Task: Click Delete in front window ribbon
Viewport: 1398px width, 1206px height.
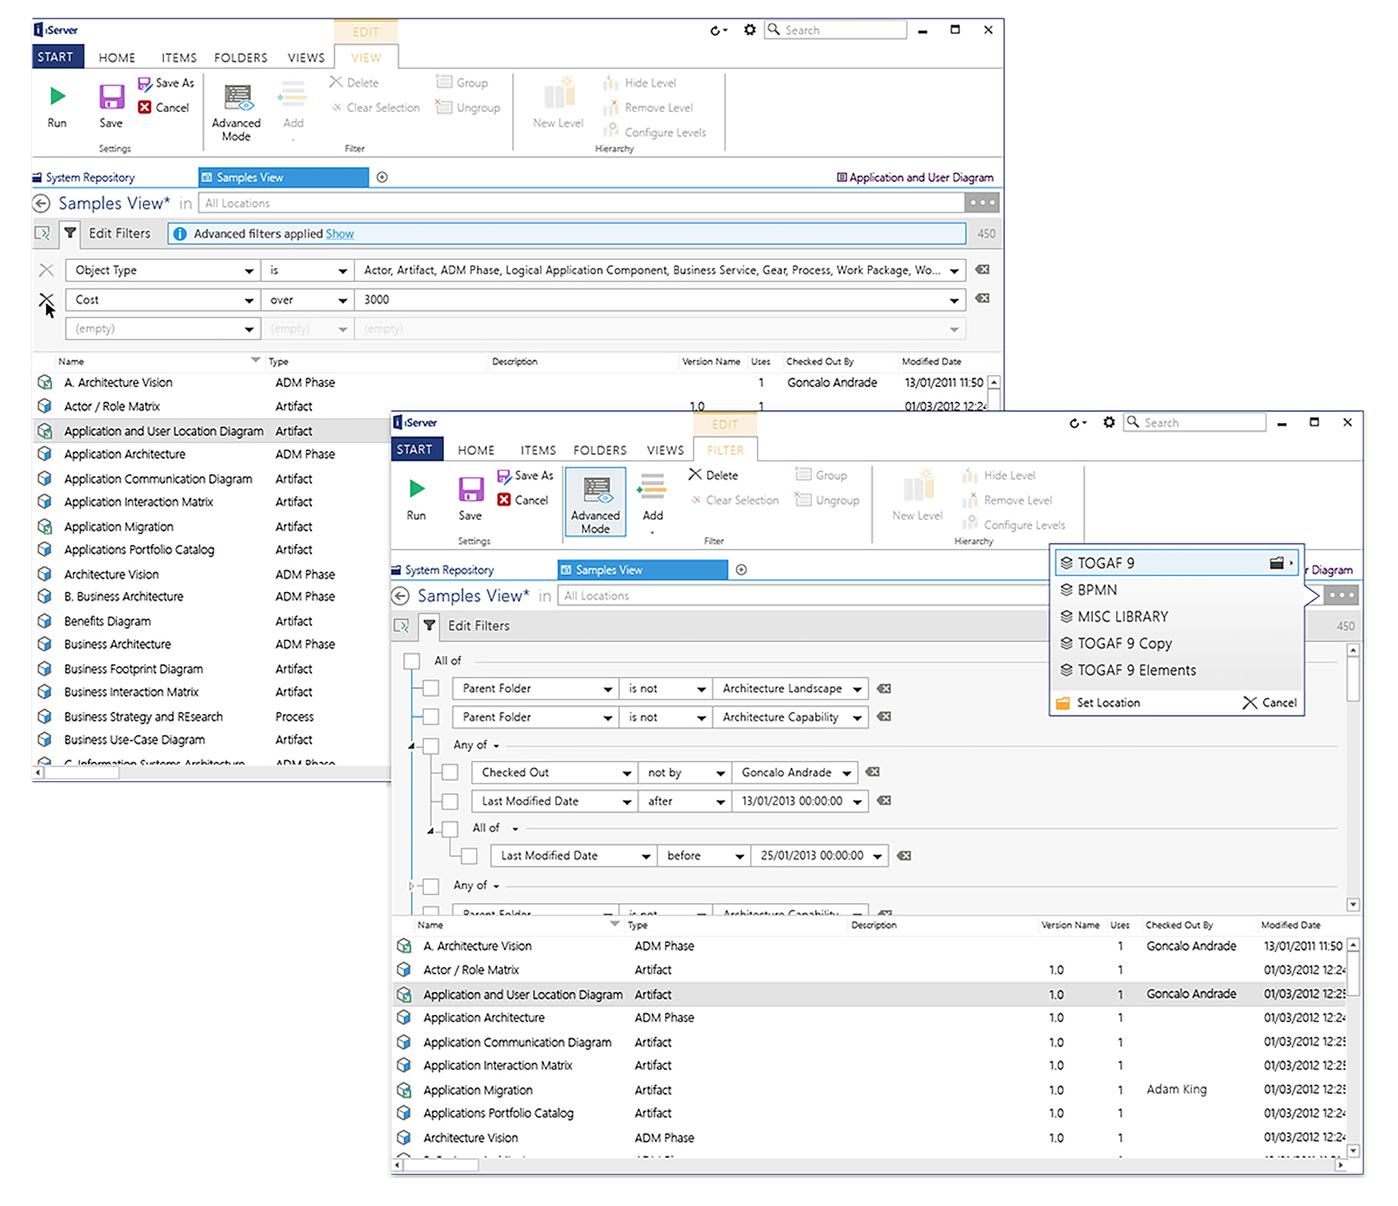Action: click(713, 475)
